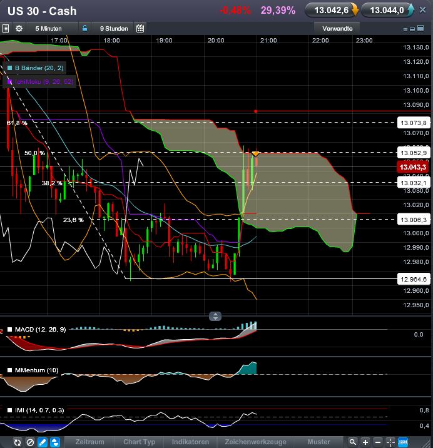Open the list icon in top toolbar
Image resolution: width=433 pixels, height=448 pixels.
click(6, 28)
